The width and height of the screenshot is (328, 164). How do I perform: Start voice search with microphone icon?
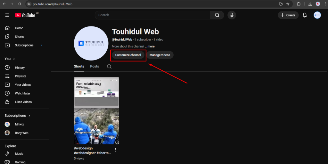(x=232, y=15)
